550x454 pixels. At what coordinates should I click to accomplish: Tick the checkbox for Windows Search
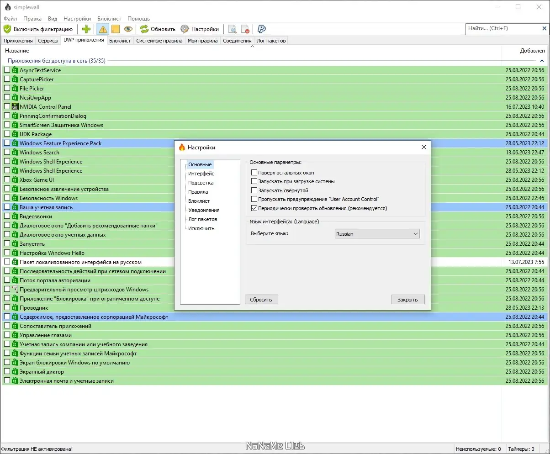(7, 152)
